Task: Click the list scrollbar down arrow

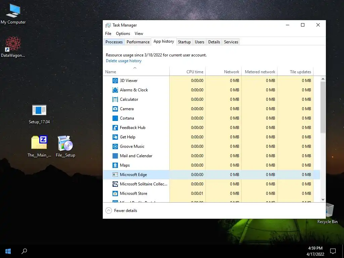Action: (323, 200)
